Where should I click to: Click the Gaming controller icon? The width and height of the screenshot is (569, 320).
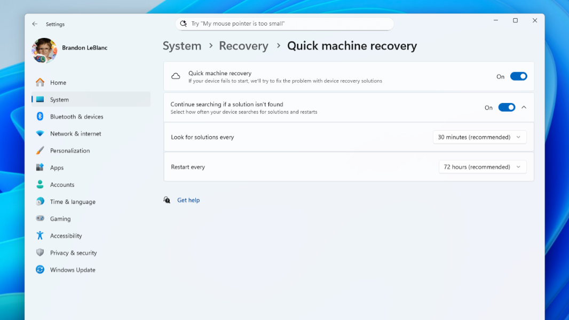[x=40, y=219]
